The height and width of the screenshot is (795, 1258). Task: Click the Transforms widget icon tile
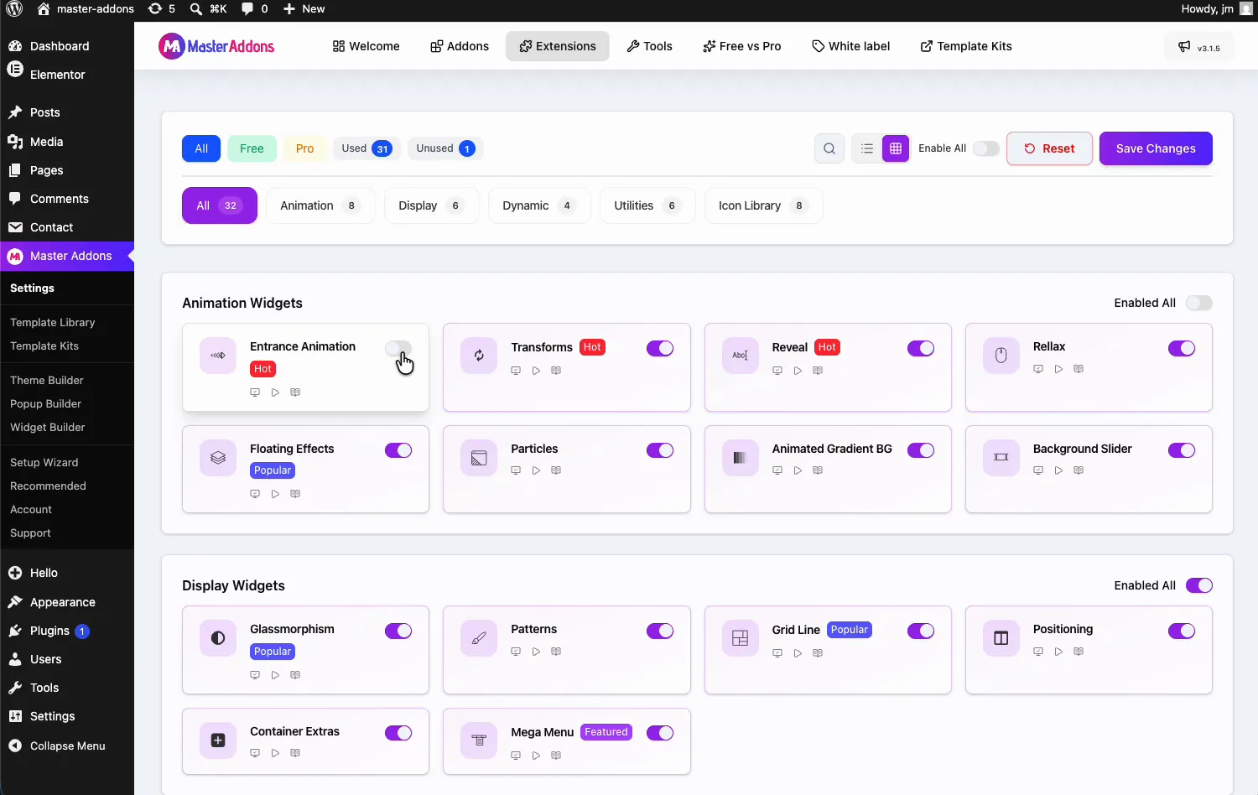pos(479,356)
